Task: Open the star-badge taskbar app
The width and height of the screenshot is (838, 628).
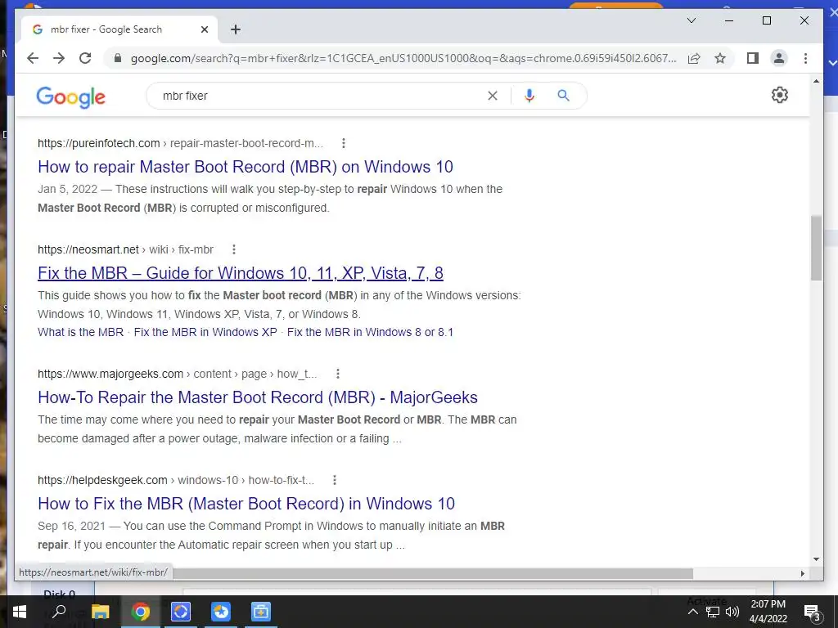Action: [x=220, y=612]
